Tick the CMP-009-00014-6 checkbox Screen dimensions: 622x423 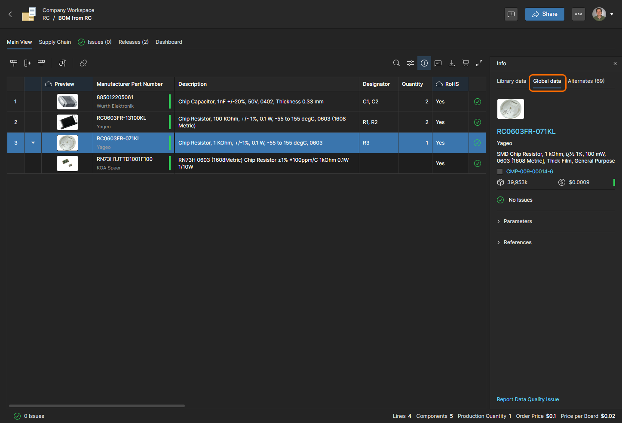pyautogui.click(x=500, y=172)
